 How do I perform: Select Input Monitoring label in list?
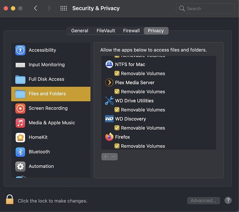(47, 65)
